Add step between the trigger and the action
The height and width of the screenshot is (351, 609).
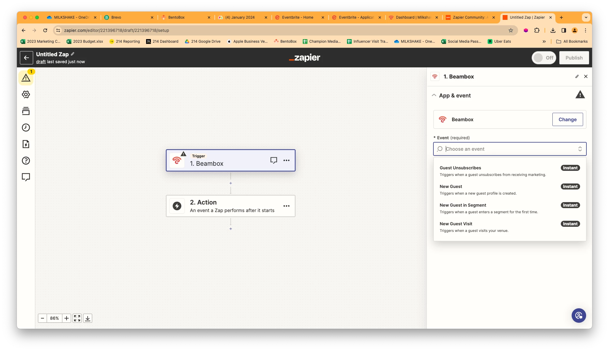click(x=231, y=183)
